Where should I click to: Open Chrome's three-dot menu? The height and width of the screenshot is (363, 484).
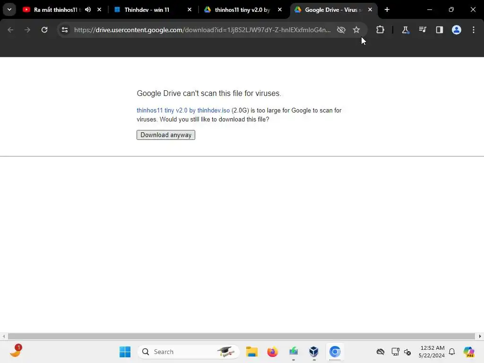pos(474,30)
